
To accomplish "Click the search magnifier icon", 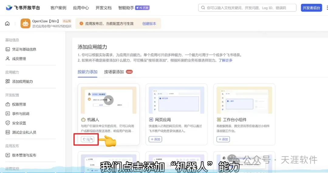I will [203, 8].
